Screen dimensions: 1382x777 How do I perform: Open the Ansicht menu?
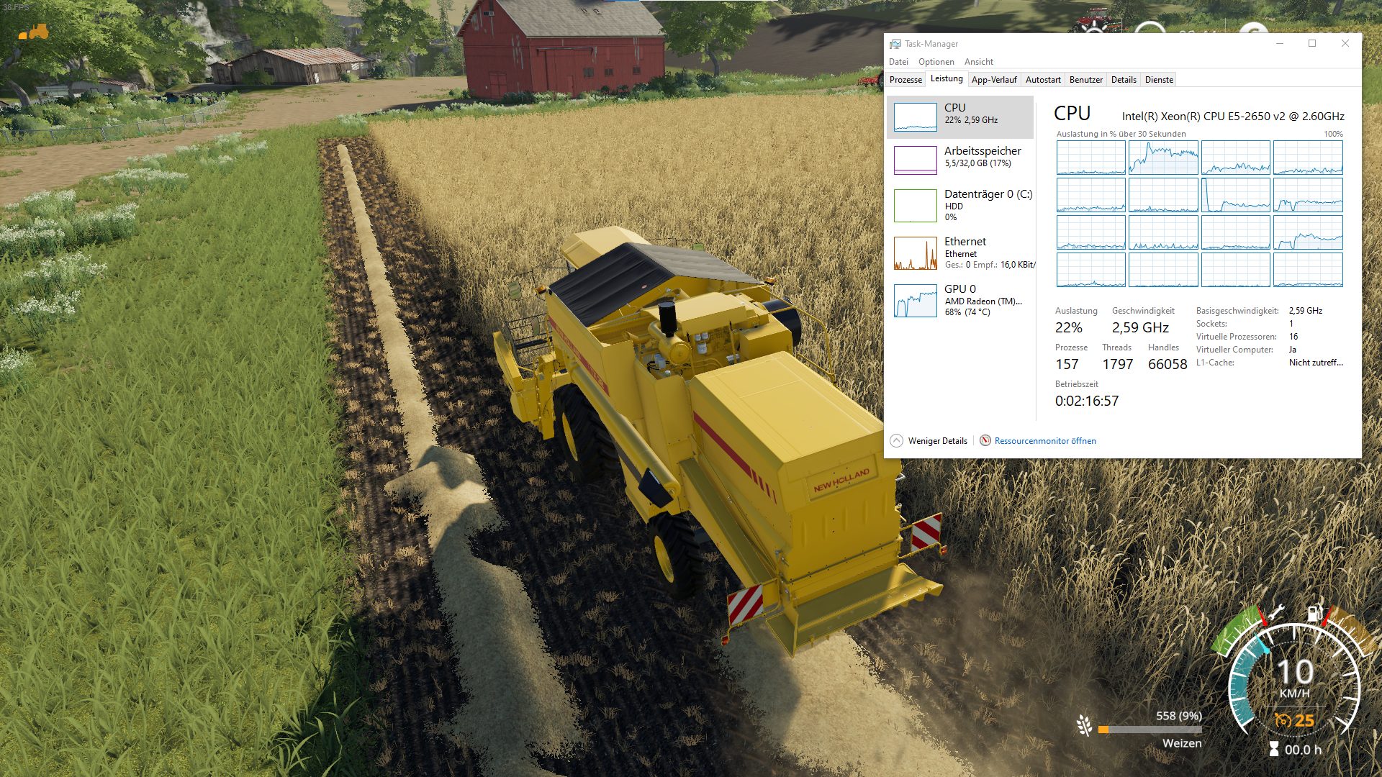[x=978, y=62]
